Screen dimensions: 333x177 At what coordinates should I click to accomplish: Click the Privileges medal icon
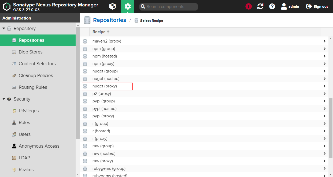[14, 111]
